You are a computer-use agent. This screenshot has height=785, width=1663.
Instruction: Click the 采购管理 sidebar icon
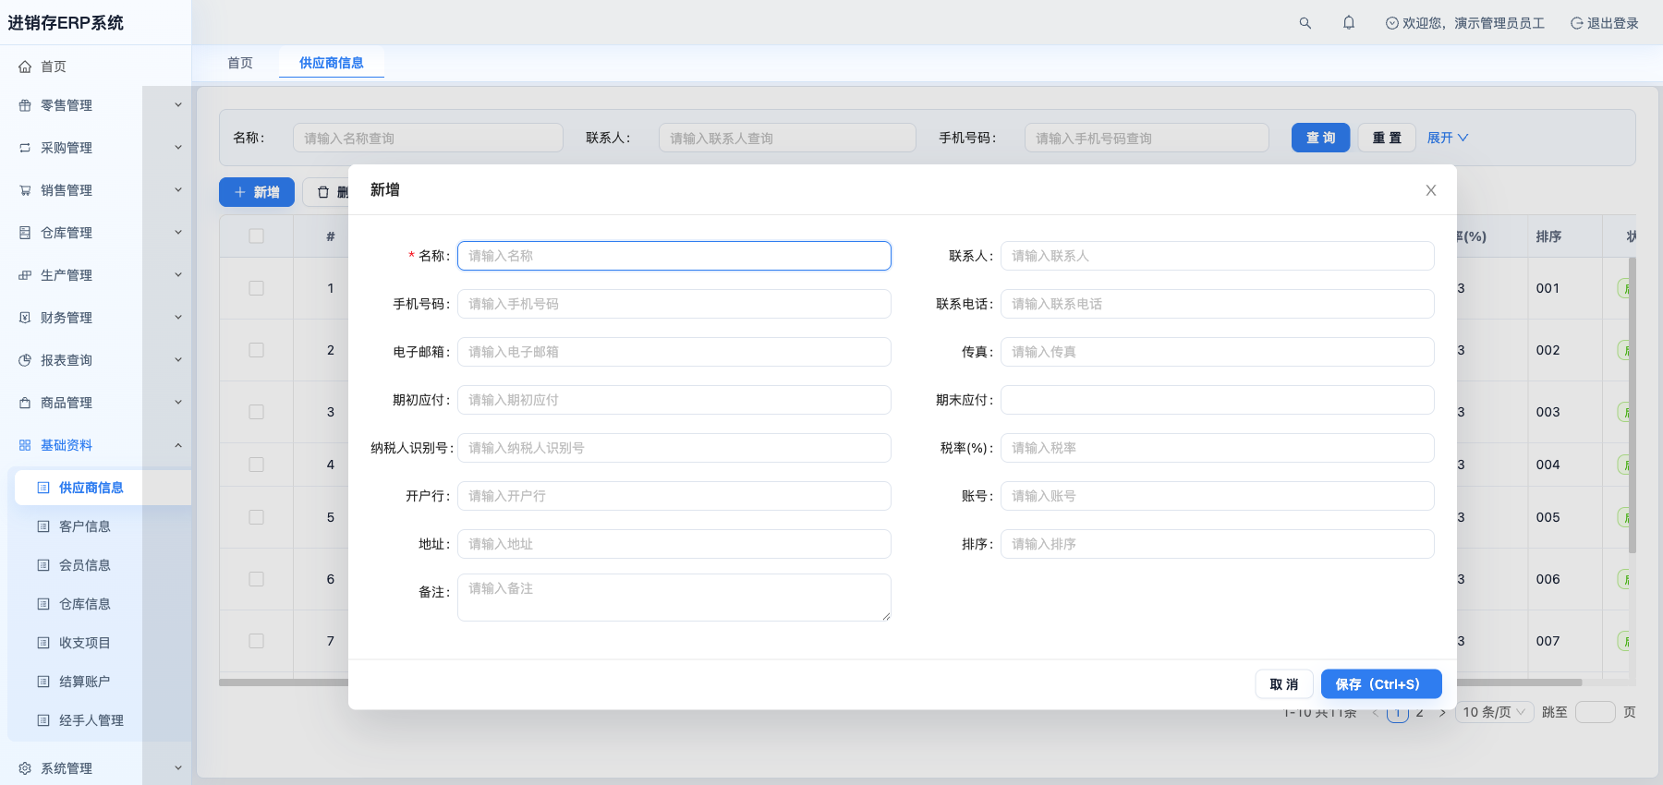click(25, 148)
